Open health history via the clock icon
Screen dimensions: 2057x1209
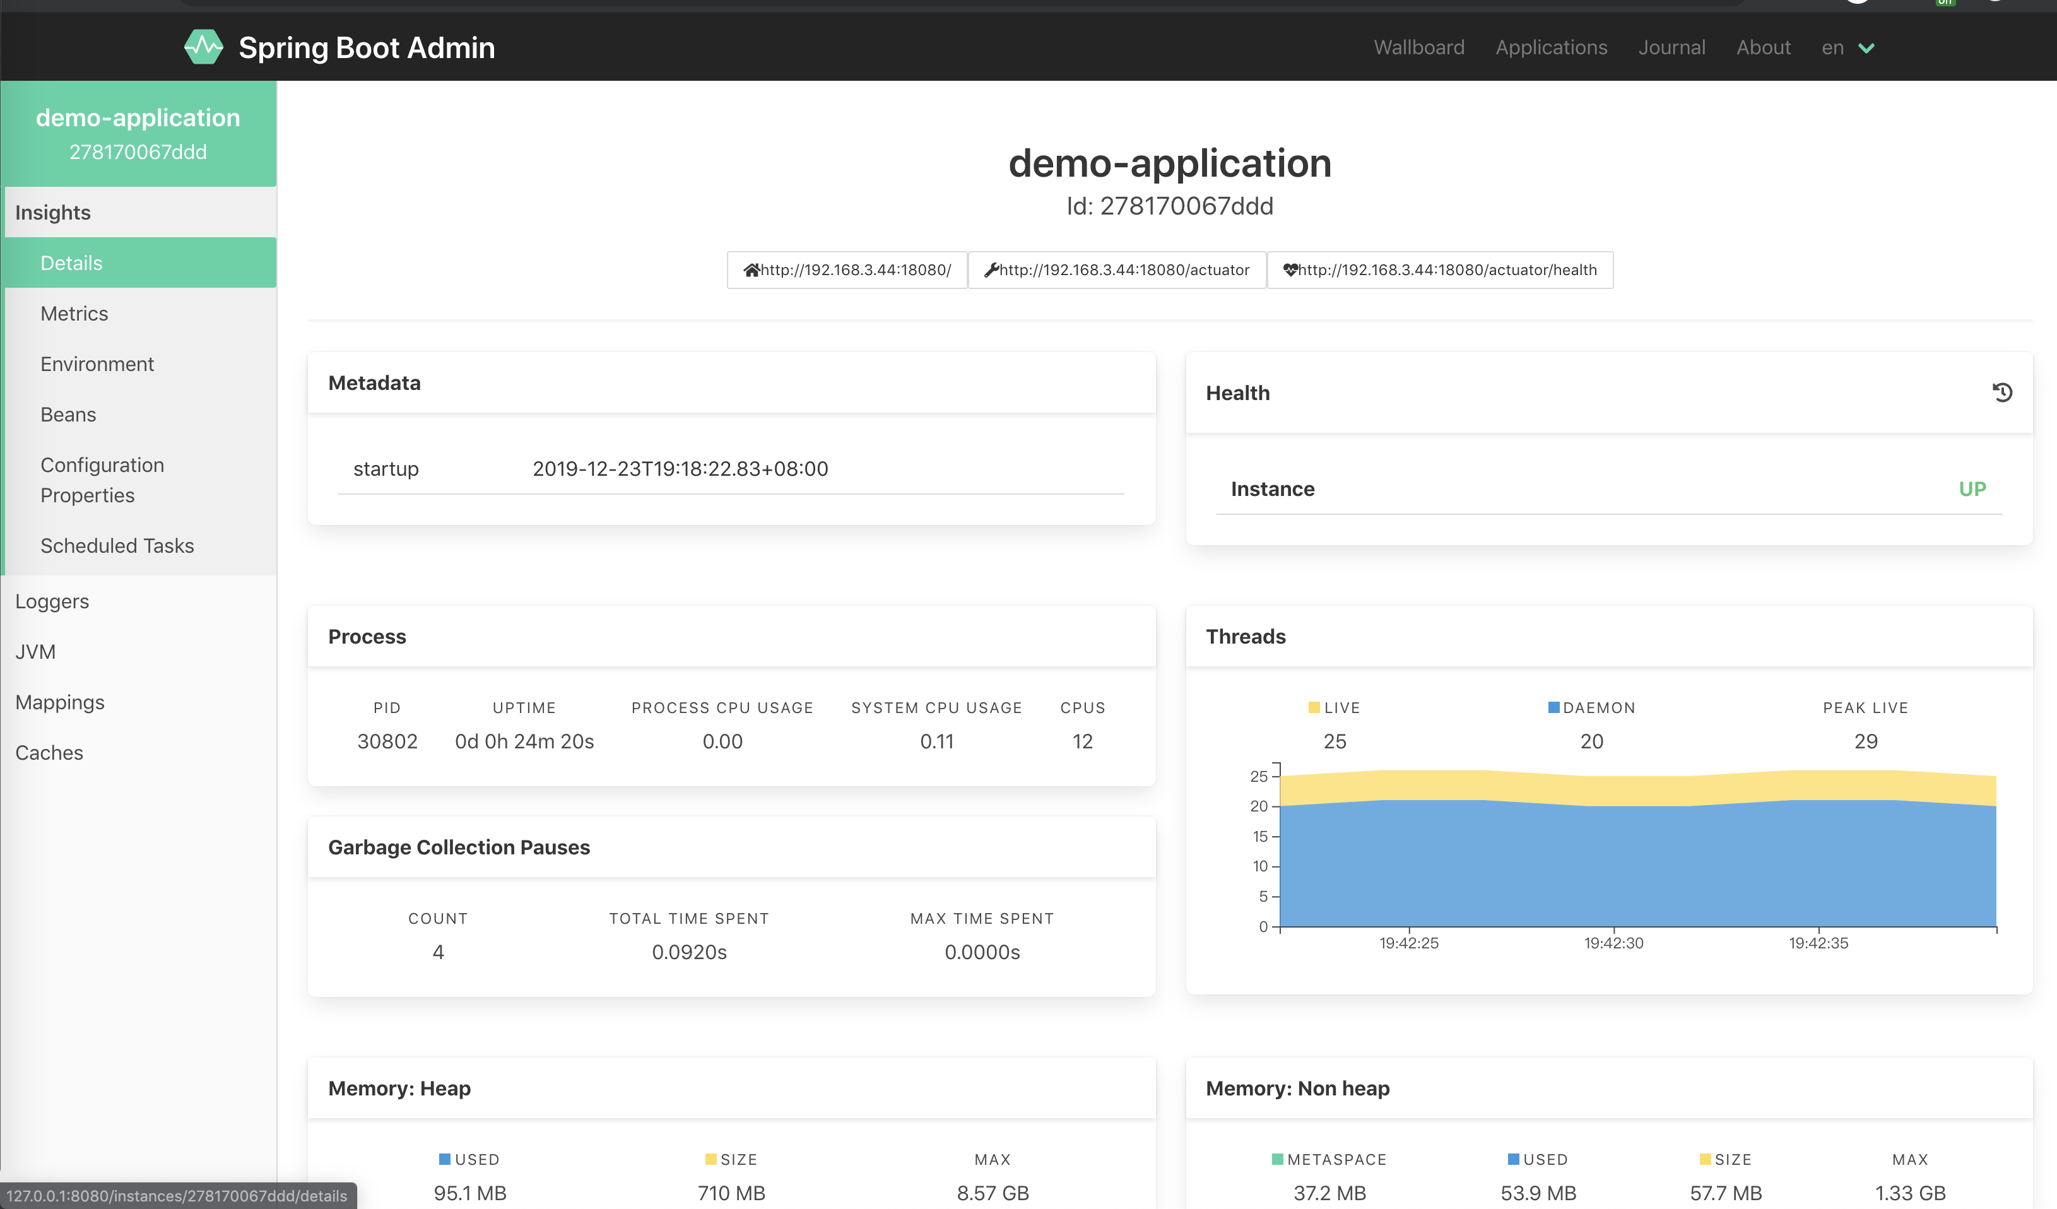click(2002, 392)
